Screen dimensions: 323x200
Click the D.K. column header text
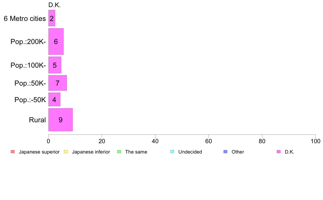click(x=55, y=5)
